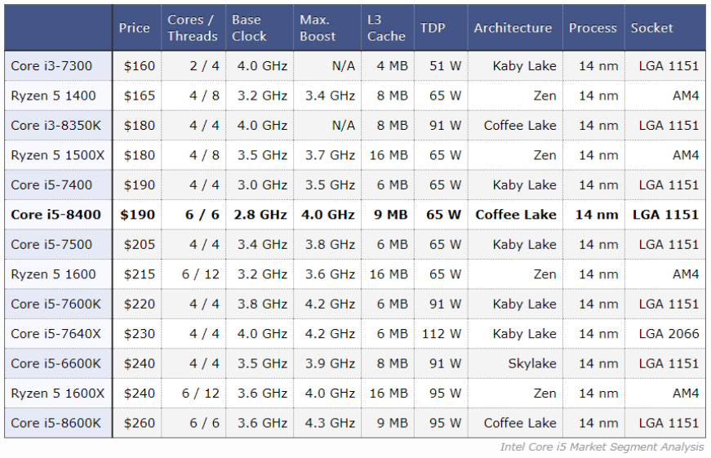The width and height of the screenshot is (711, 458).
Task: Click the Intel Core i5 Market Segment Analysis caption
Action: pos(602,447)
